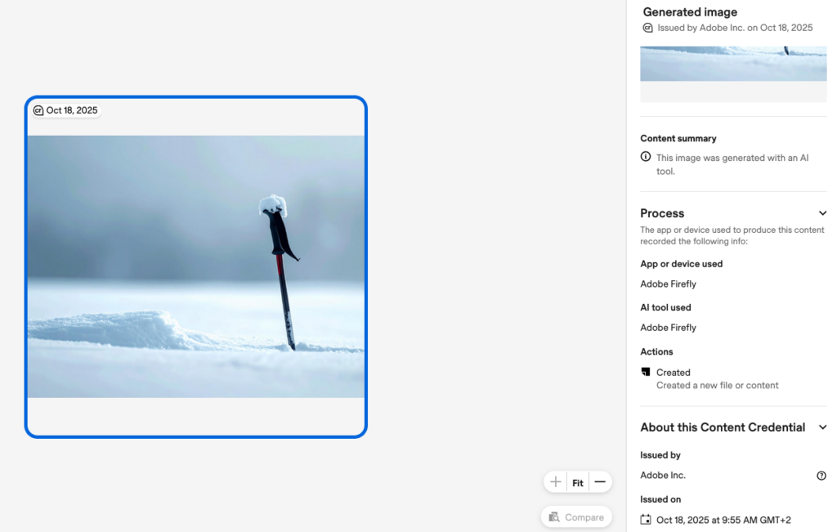Click the 'Oct 18, 2025 at 9:55 AM' timestamp

pyautogui.click(x=723, y=520)
